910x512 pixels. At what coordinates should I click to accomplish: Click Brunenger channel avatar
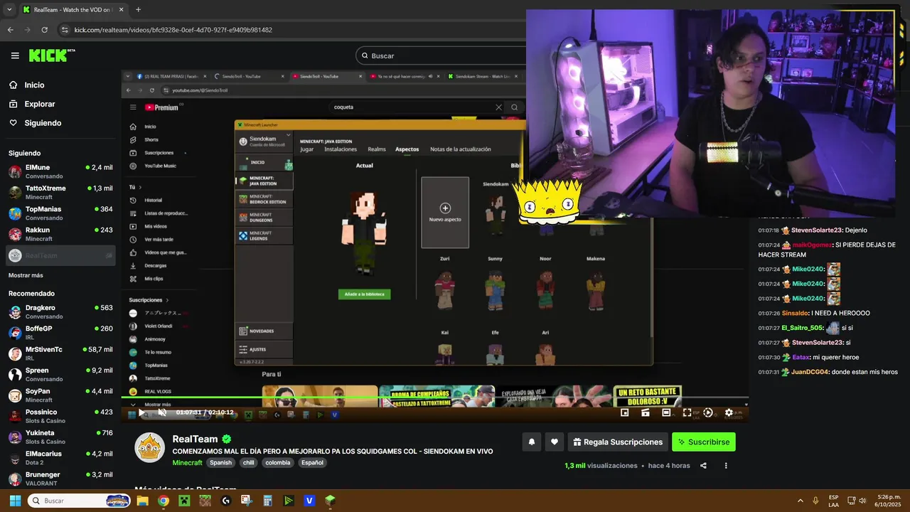(x=15, y=479)
